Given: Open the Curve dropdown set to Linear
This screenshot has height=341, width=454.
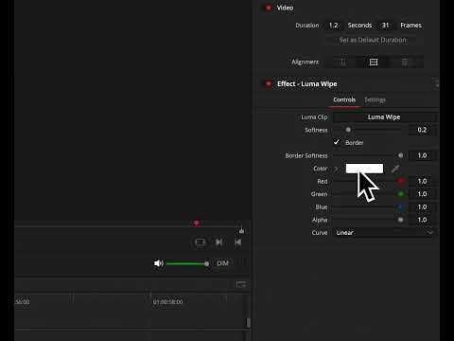Looking at the screenshot, I should [x=385, y=233].
